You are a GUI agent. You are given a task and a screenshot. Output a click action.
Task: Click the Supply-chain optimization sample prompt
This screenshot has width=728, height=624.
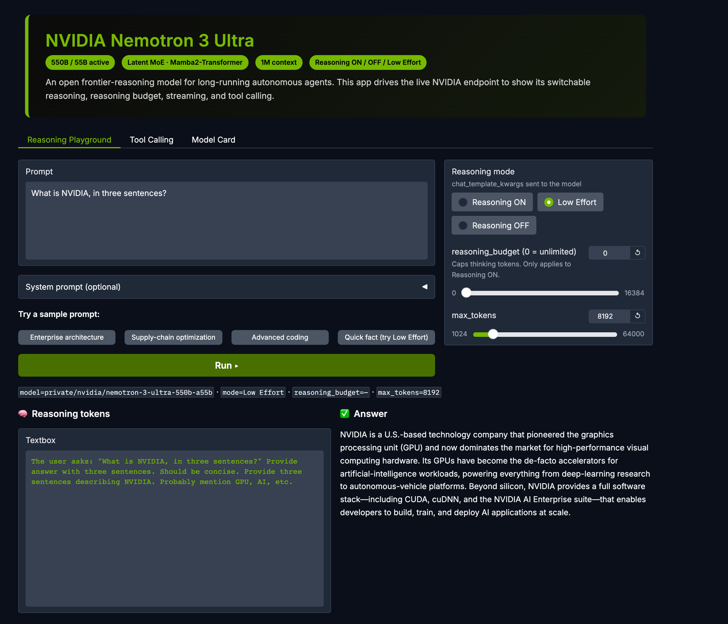pyautogui.click(x=173, y=337)
